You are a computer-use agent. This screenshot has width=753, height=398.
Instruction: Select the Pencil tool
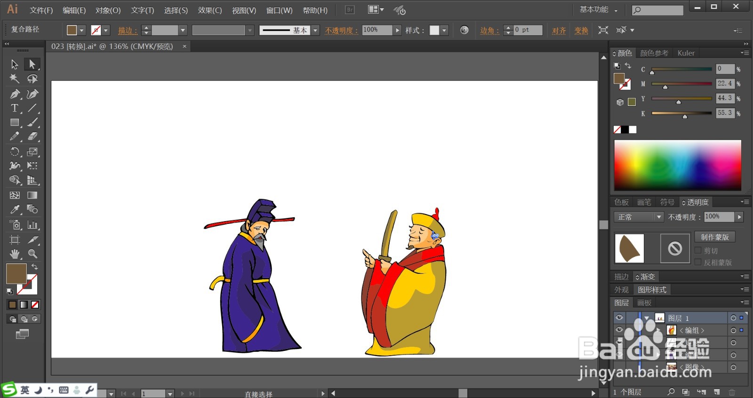[15, 136]
